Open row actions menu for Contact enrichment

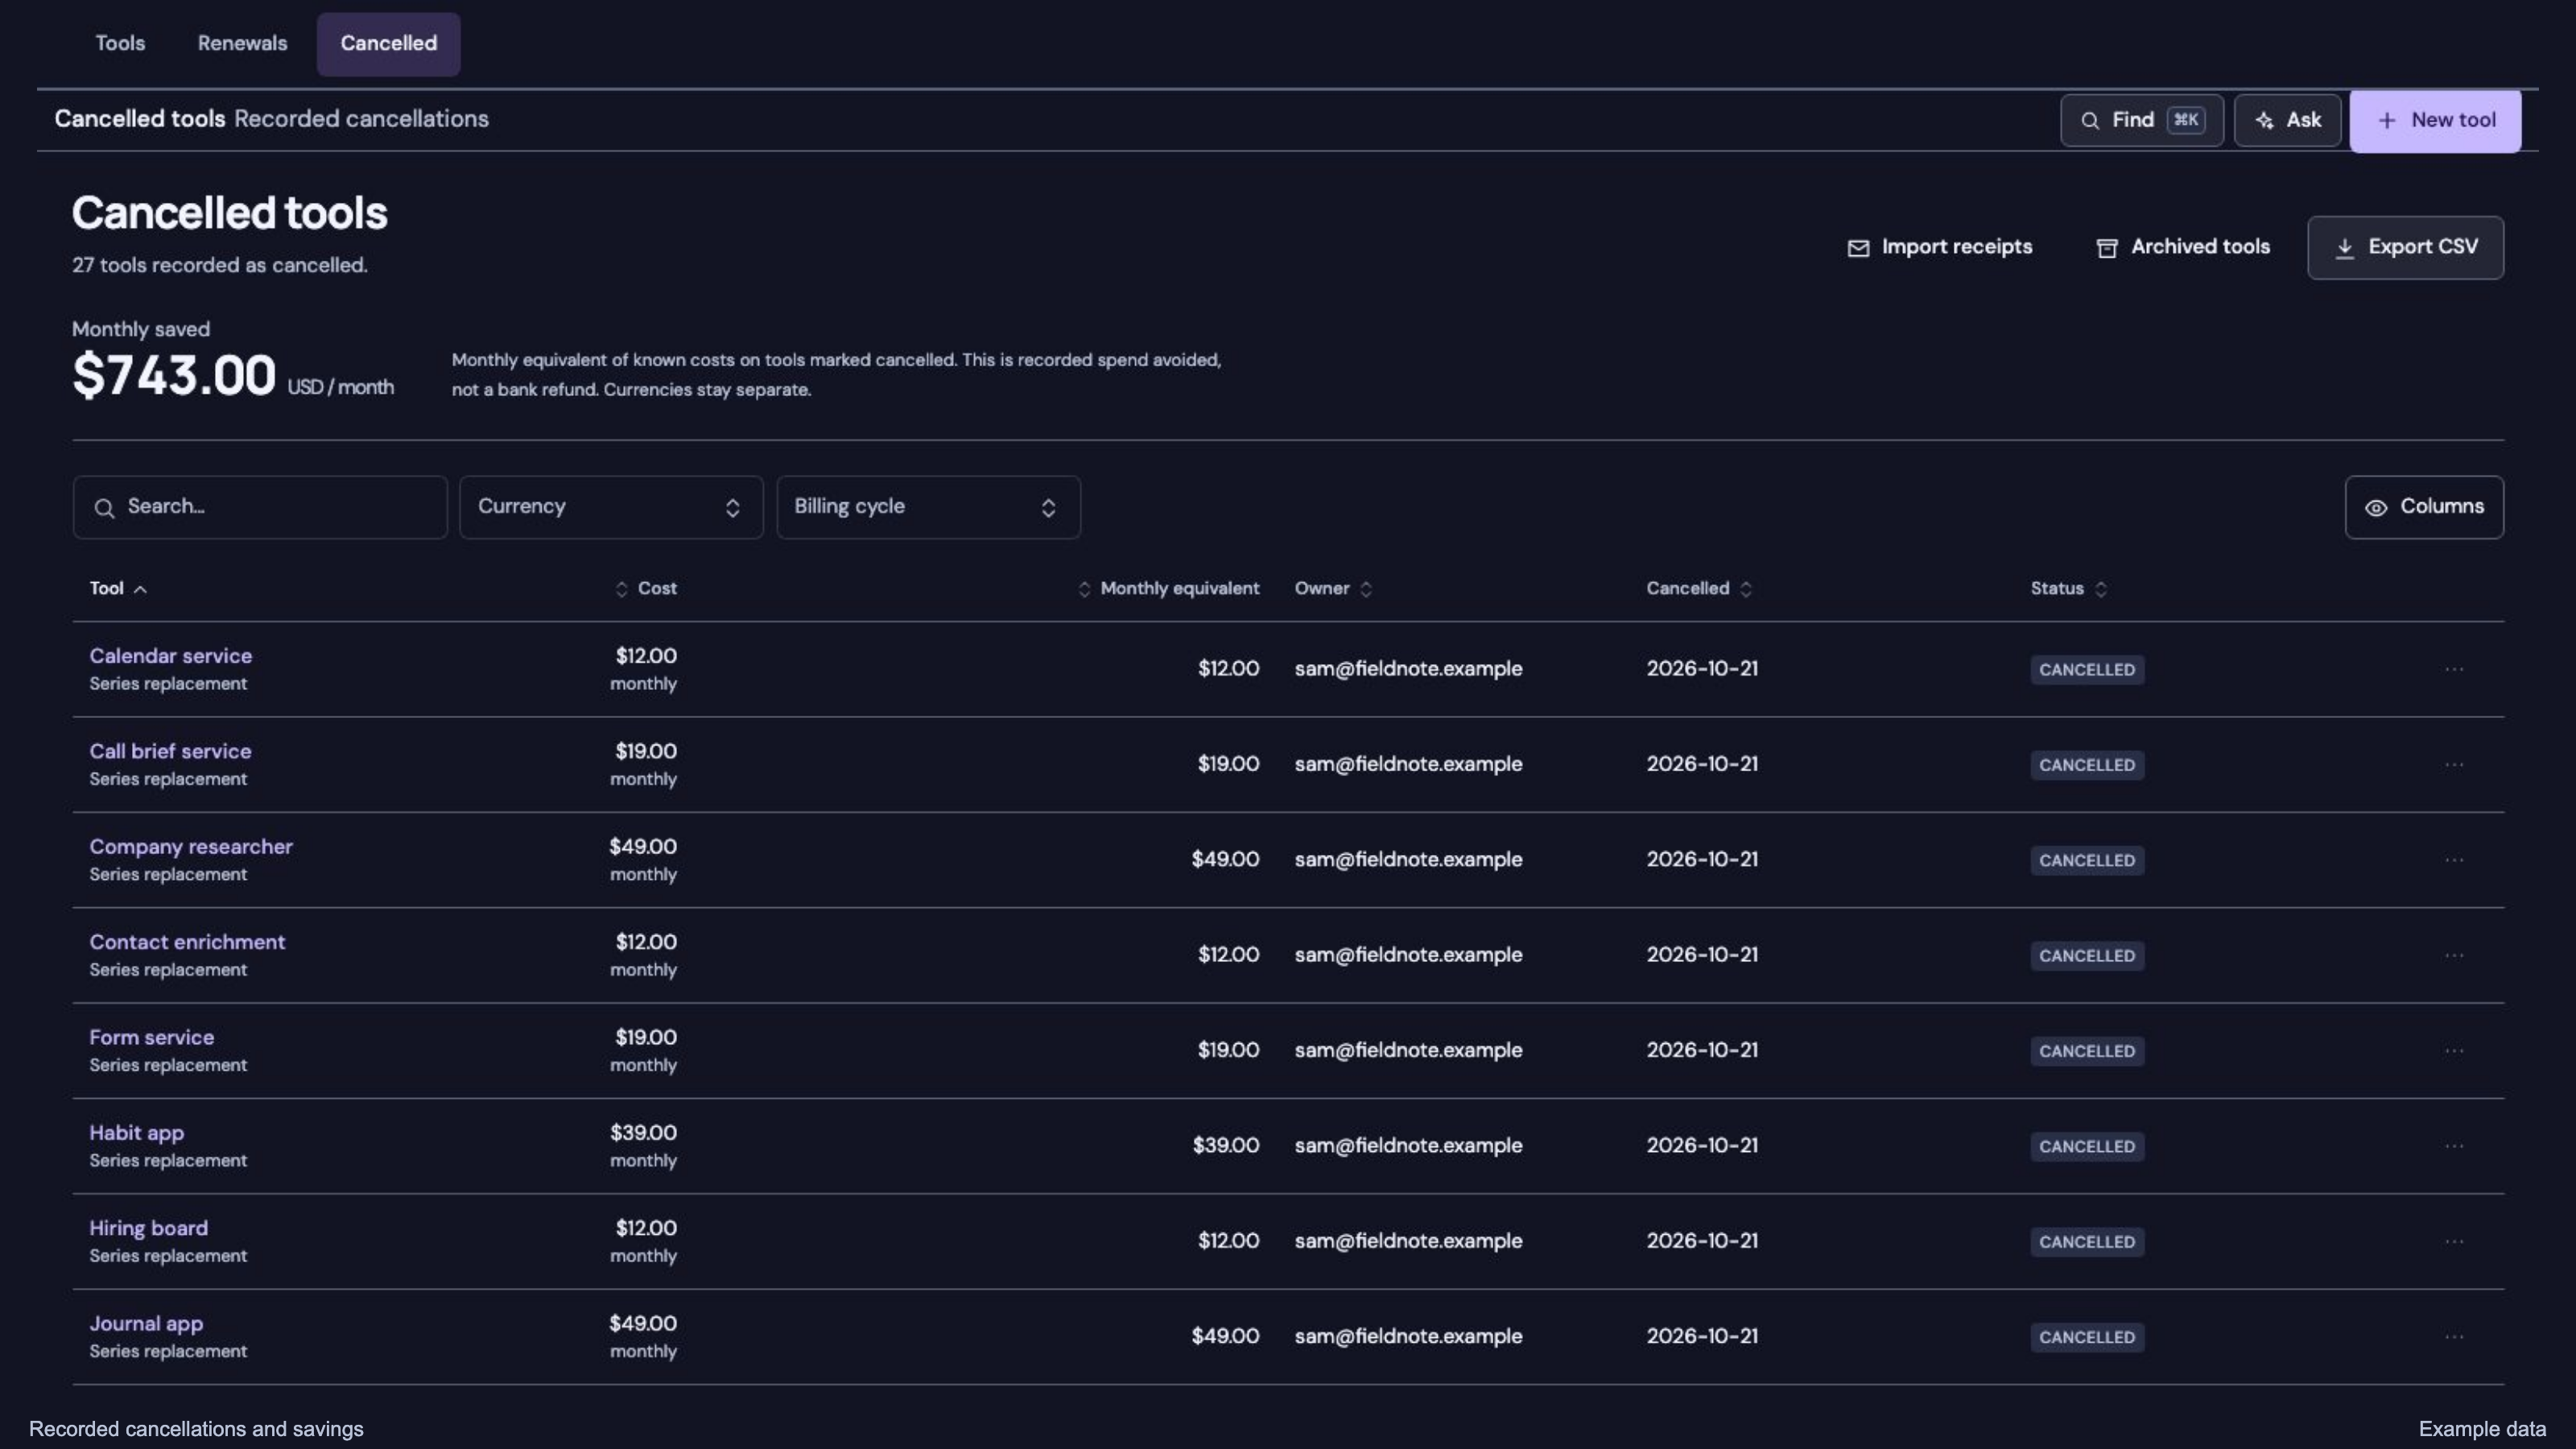2454,955
